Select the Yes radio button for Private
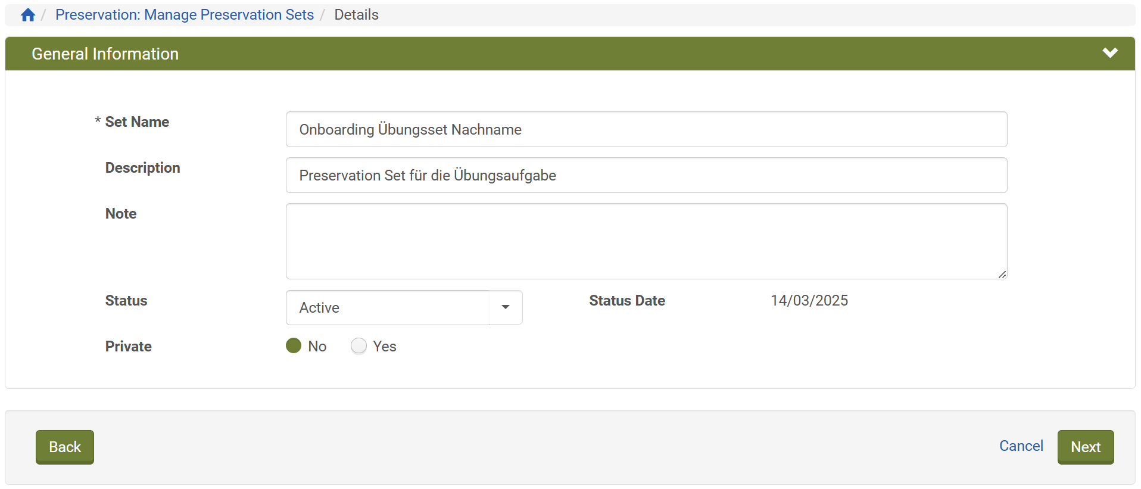Screen dimensions: 1141x489 (358, 346)
